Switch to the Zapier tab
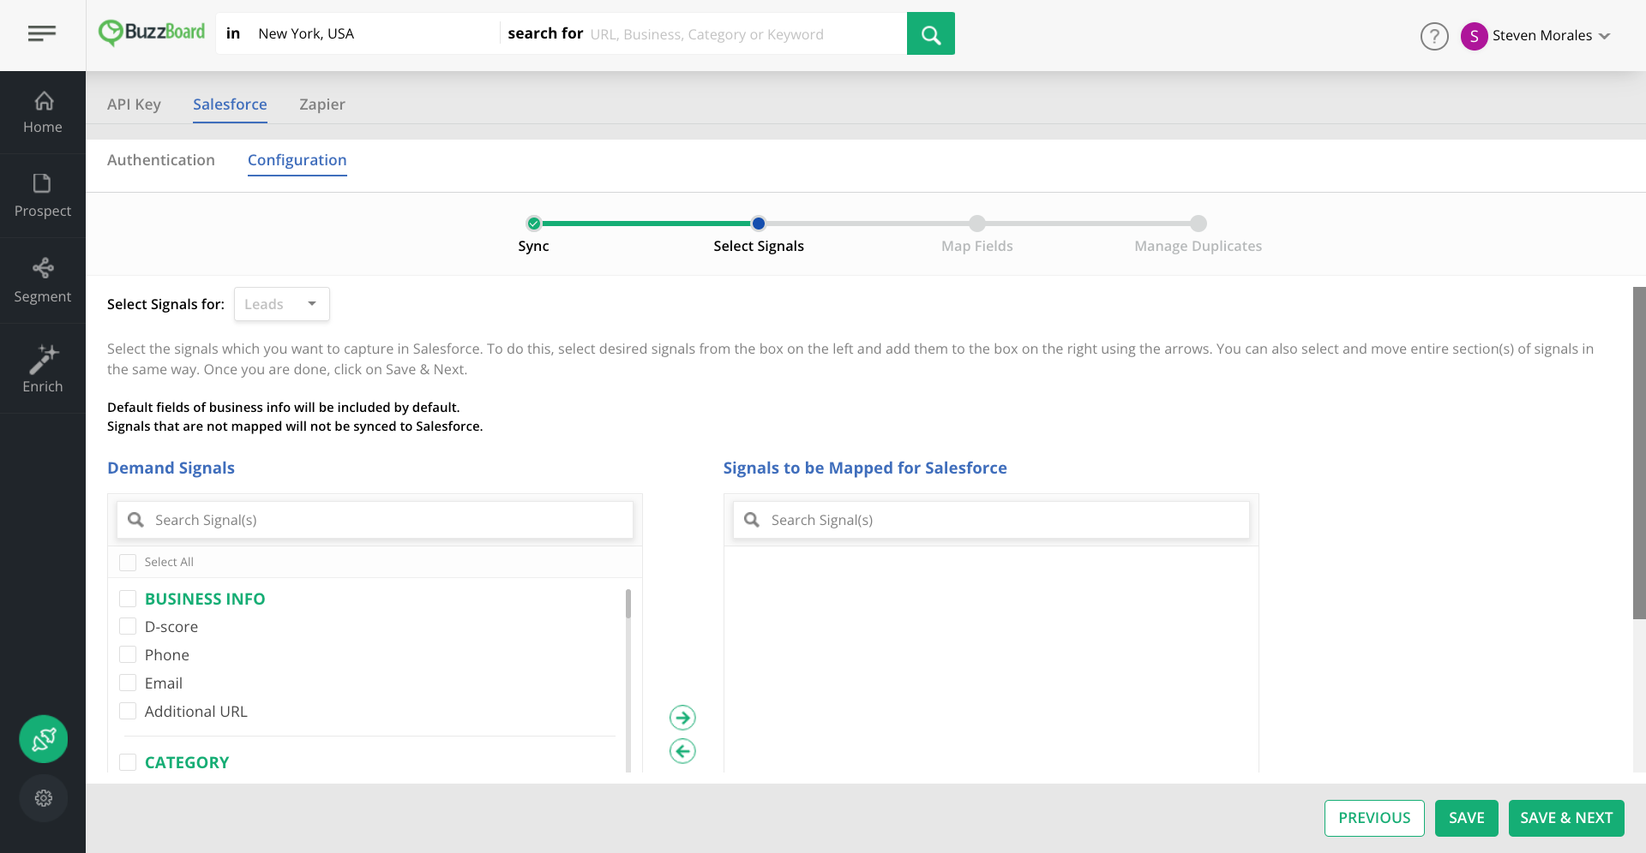 tap(322, 104)
